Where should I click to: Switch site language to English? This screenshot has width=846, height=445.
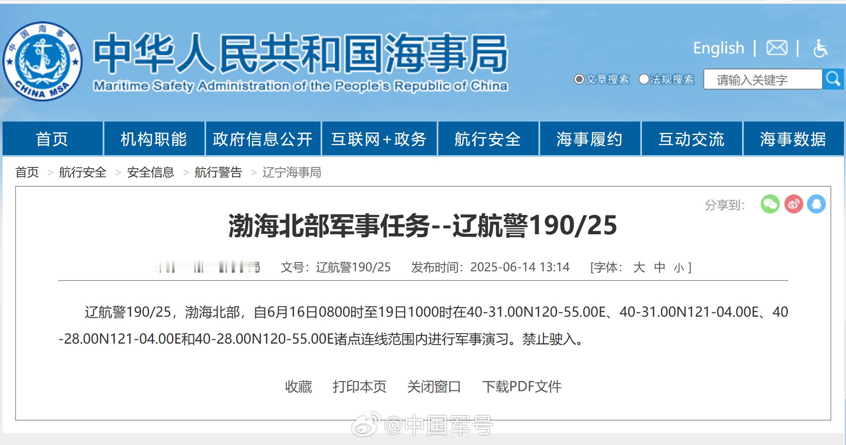click(719, 48)
